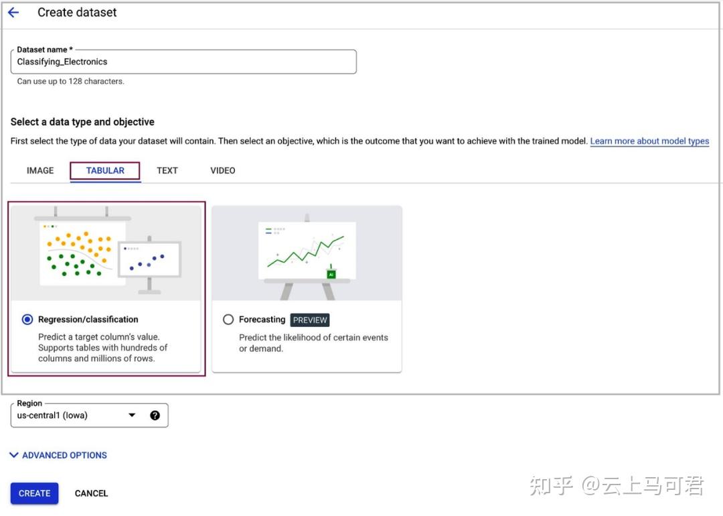Image resolution: width=723 pixels, height=516 pixels.
Task: Switch to the IMAGE data type tab
Action: [x=39, y=171]
